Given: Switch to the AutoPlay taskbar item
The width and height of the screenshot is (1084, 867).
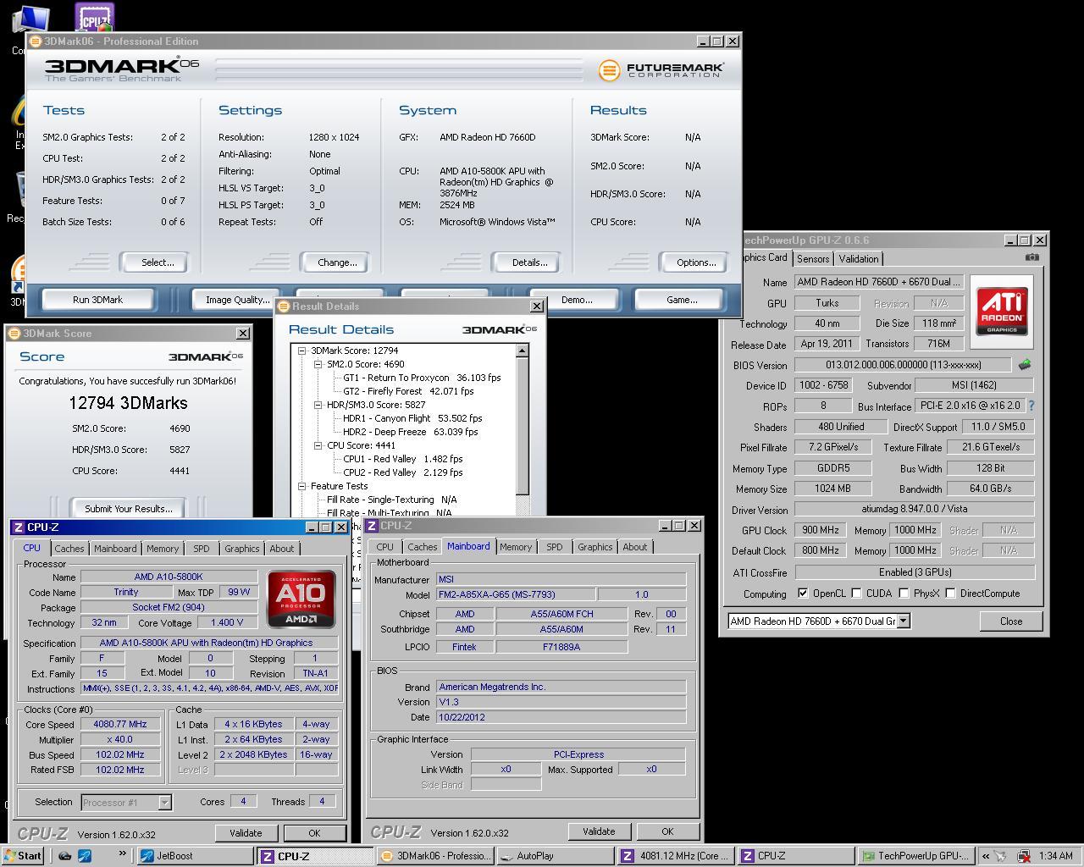Looking at the screenshot, I should [x=556, y=856].
